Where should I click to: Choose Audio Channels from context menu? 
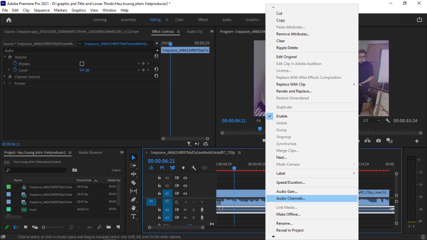click(291, 198)
